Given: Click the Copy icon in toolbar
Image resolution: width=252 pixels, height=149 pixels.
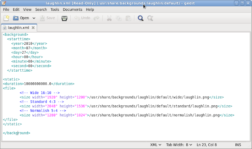Looking at the screenshot, I should tap(119, 18).
